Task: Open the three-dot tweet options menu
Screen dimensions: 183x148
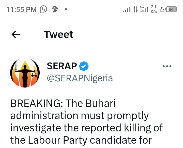Action: (167, 66)
